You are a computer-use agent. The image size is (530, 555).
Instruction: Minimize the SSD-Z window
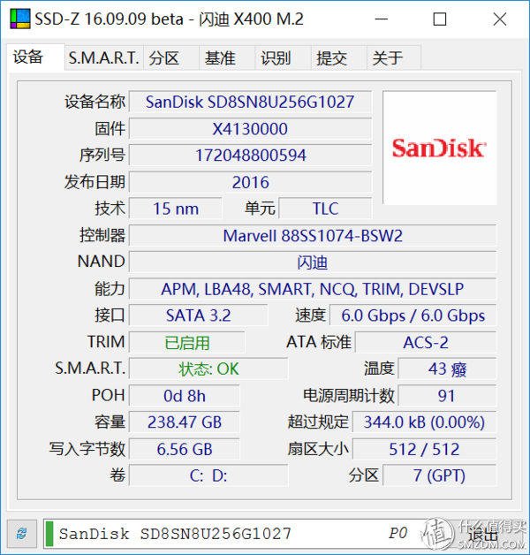tap(382, 19)
